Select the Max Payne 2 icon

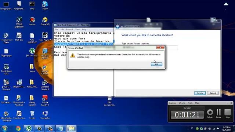(45, 37)
